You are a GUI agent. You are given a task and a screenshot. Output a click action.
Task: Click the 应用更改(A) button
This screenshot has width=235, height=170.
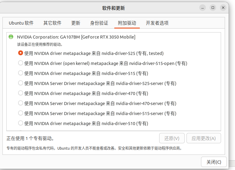tap(204, 138)
